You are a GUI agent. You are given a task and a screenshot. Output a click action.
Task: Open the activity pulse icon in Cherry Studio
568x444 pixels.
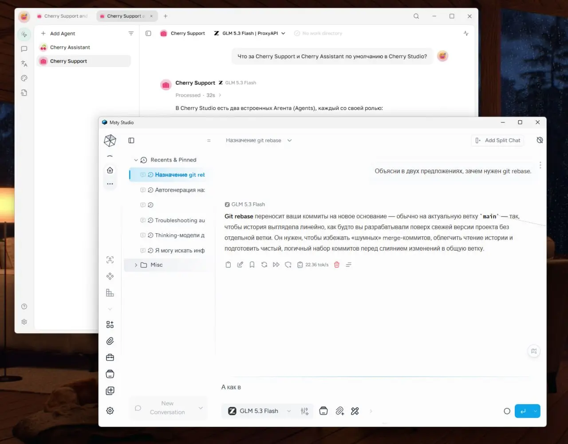466,33
